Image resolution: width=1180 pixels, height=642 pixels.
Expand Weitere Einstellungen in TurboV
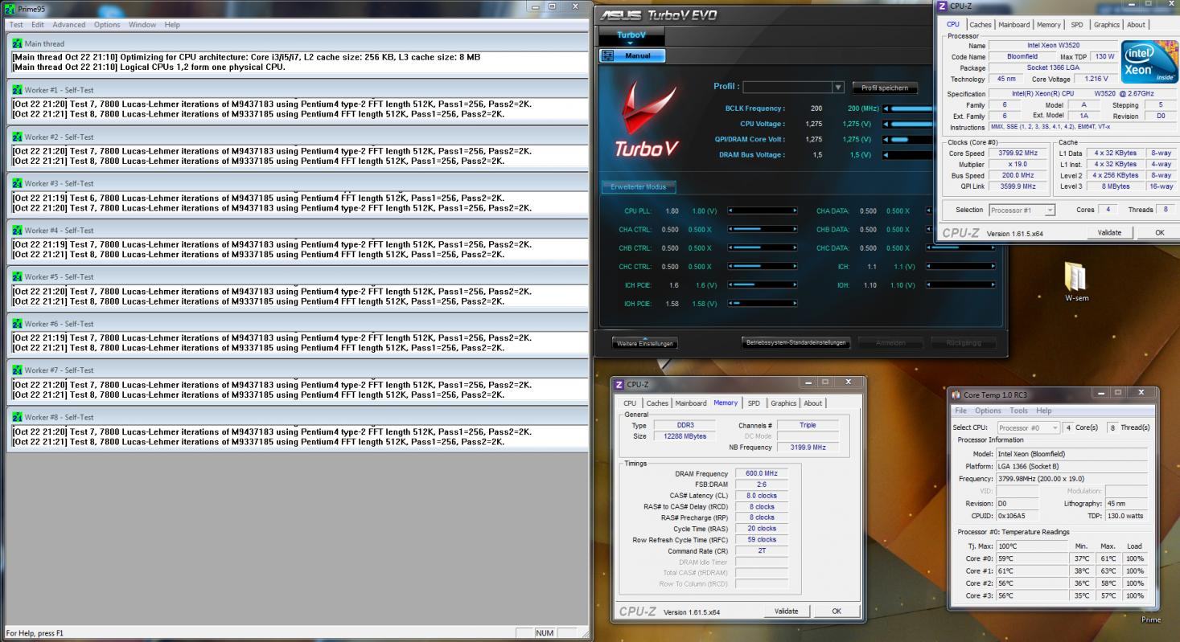(x=644, y=343)
